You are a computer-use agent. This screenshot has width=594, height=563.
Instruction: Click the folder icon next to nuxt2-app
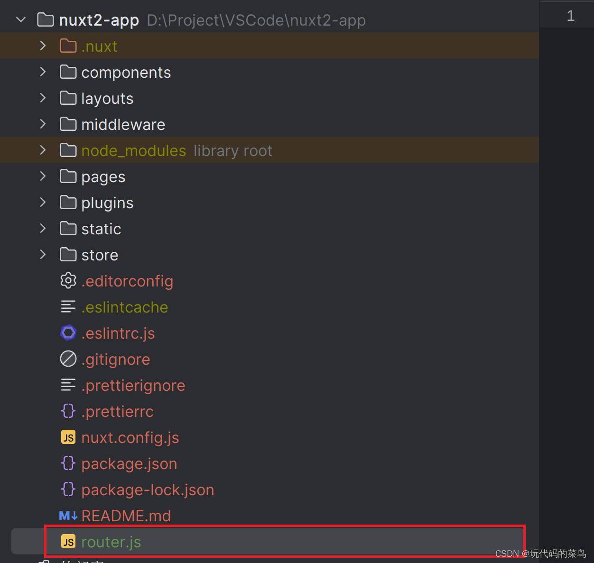coord(45,19)
